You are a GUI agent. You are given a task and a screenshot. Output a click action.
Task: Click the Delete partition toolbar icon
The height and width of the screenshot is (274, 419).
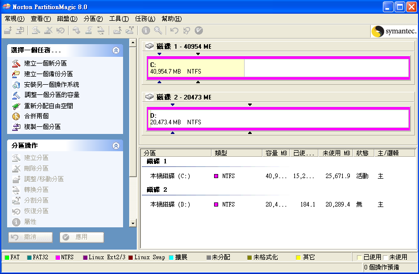(x=48, y=30)
